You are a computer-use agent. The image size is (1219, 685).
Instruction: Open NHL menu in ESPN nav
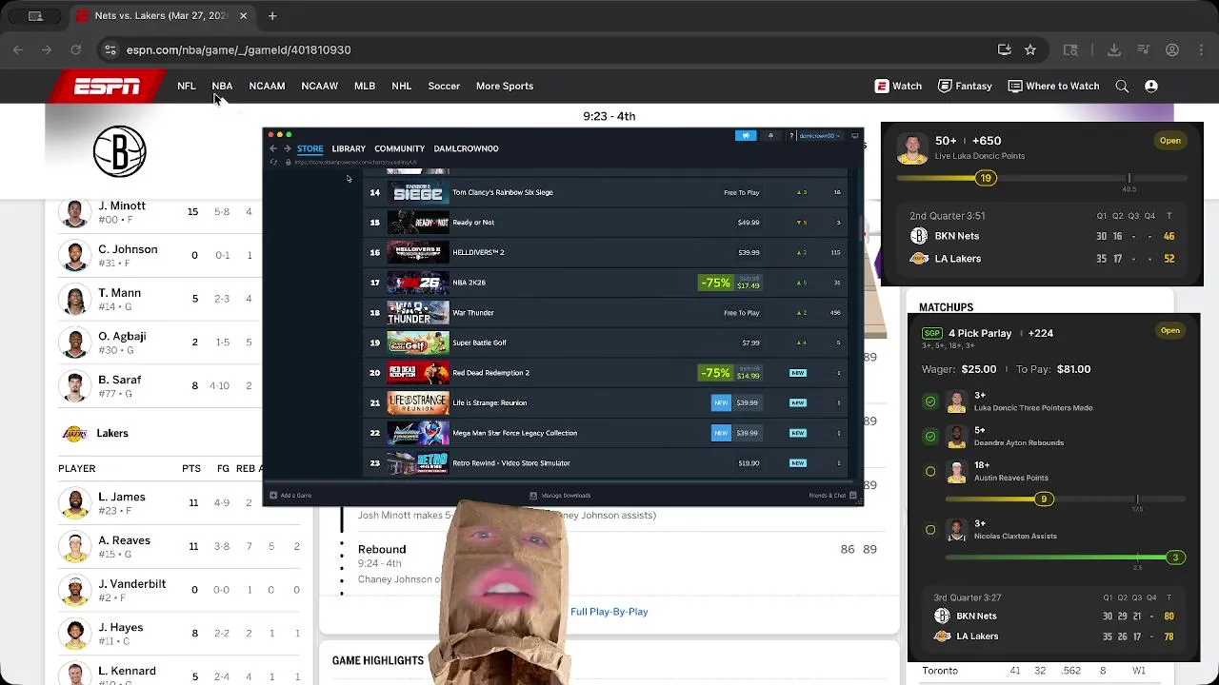tap(402, 87)
